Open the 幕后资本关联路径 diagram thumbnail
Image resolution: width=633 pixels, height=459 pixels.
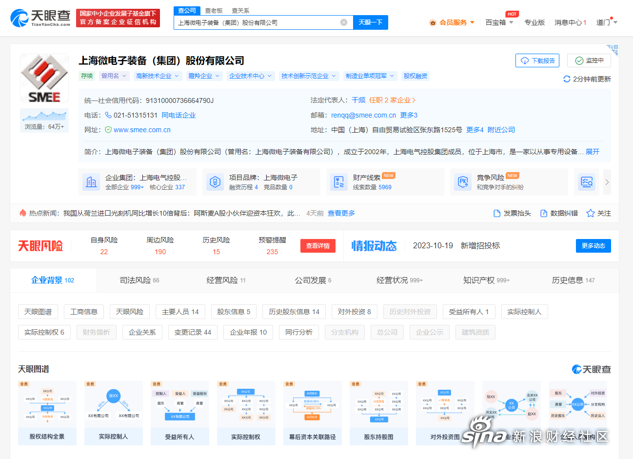pyautogui.click(x=313, y=413)
